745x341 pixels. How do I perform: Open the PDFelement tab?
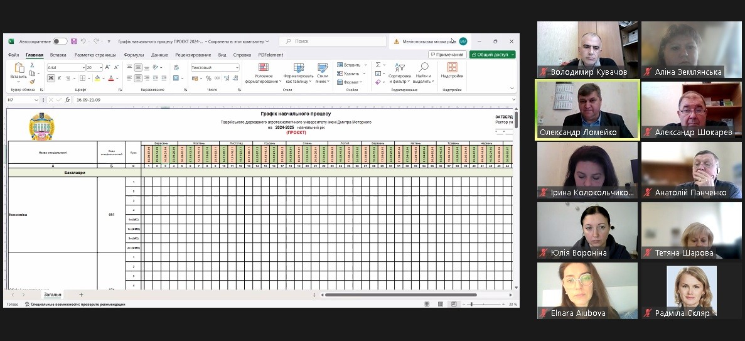coord(271,55)
